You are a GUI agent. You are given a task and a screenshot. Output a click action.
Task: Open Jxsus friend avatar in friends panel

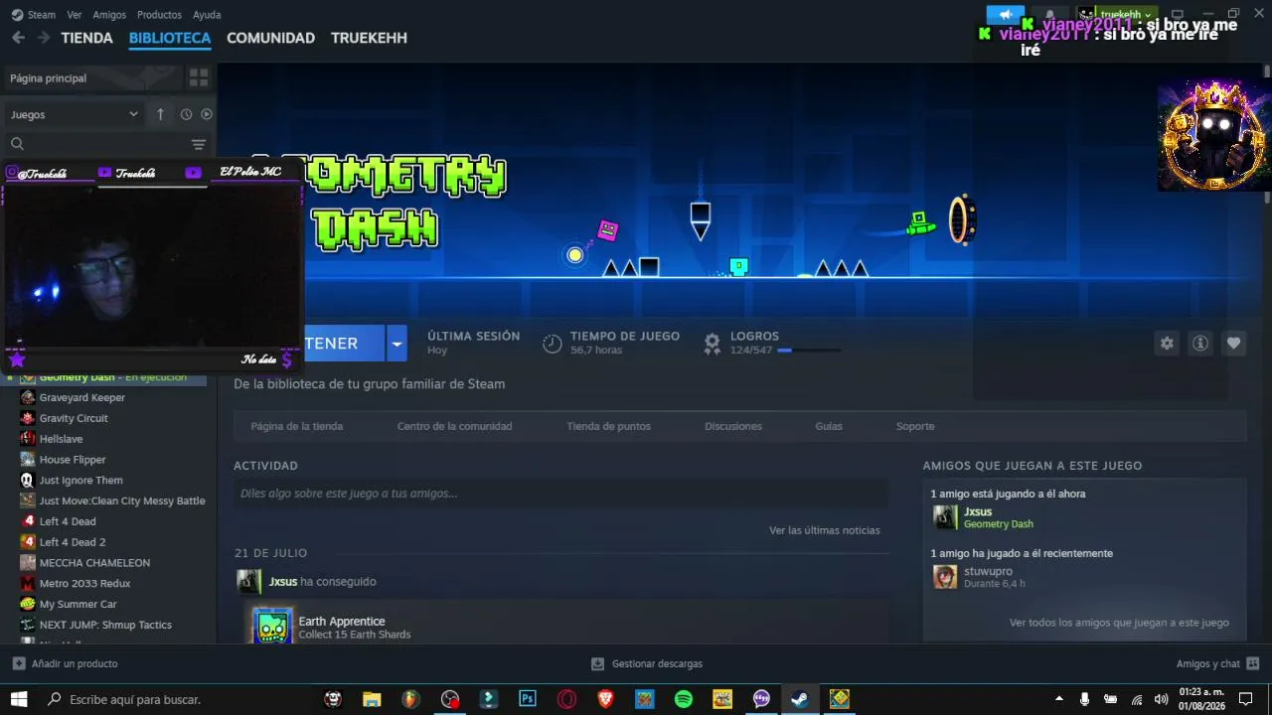coord(945,517)
